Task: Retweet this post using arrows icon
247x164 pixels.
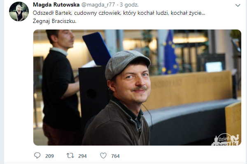Action: pos(70,155)
